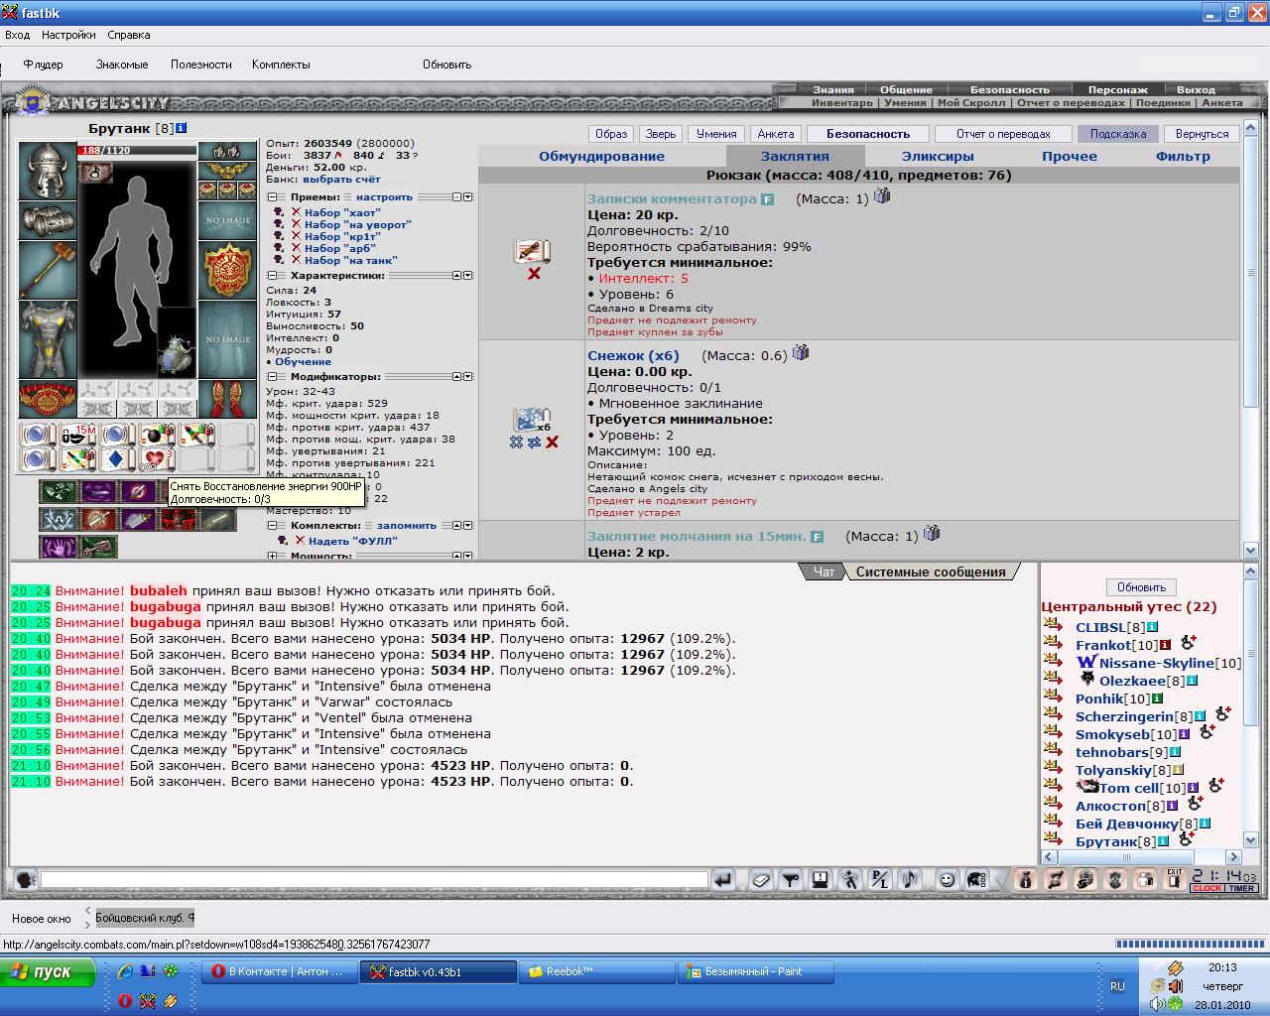Switch to the Системные сообщения chat tab
This screenshot has height=1016, width=1270.
931,571
